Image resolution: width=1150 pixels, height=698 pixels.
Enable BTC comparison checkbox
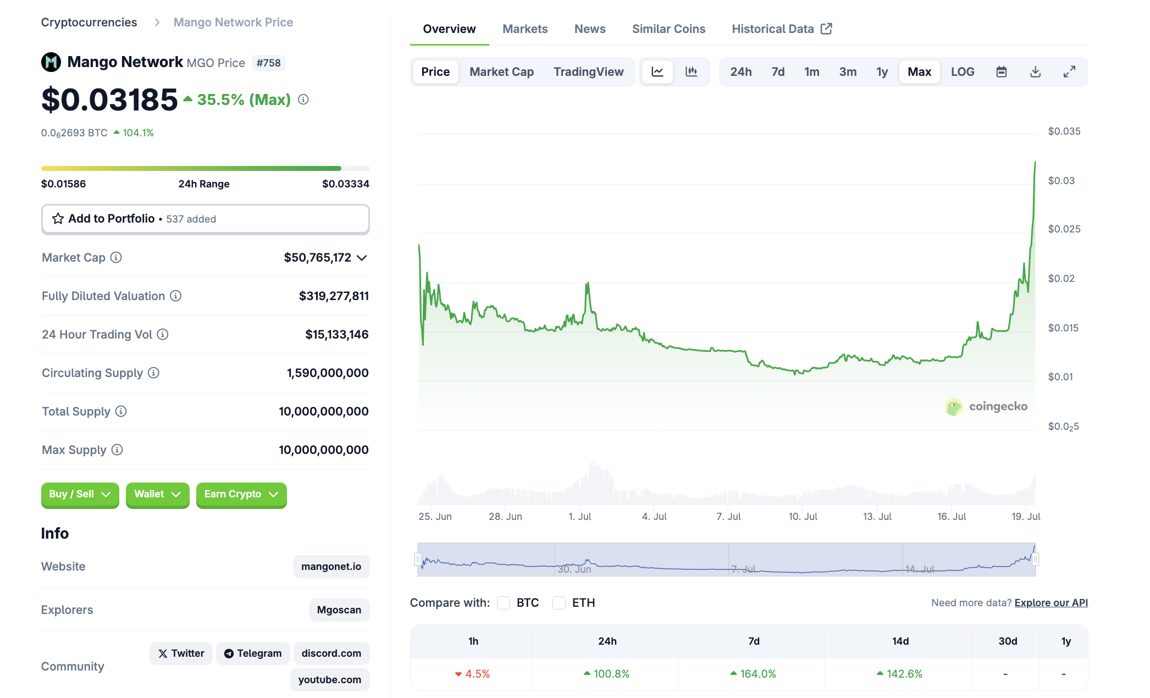(x=504, y=603)
